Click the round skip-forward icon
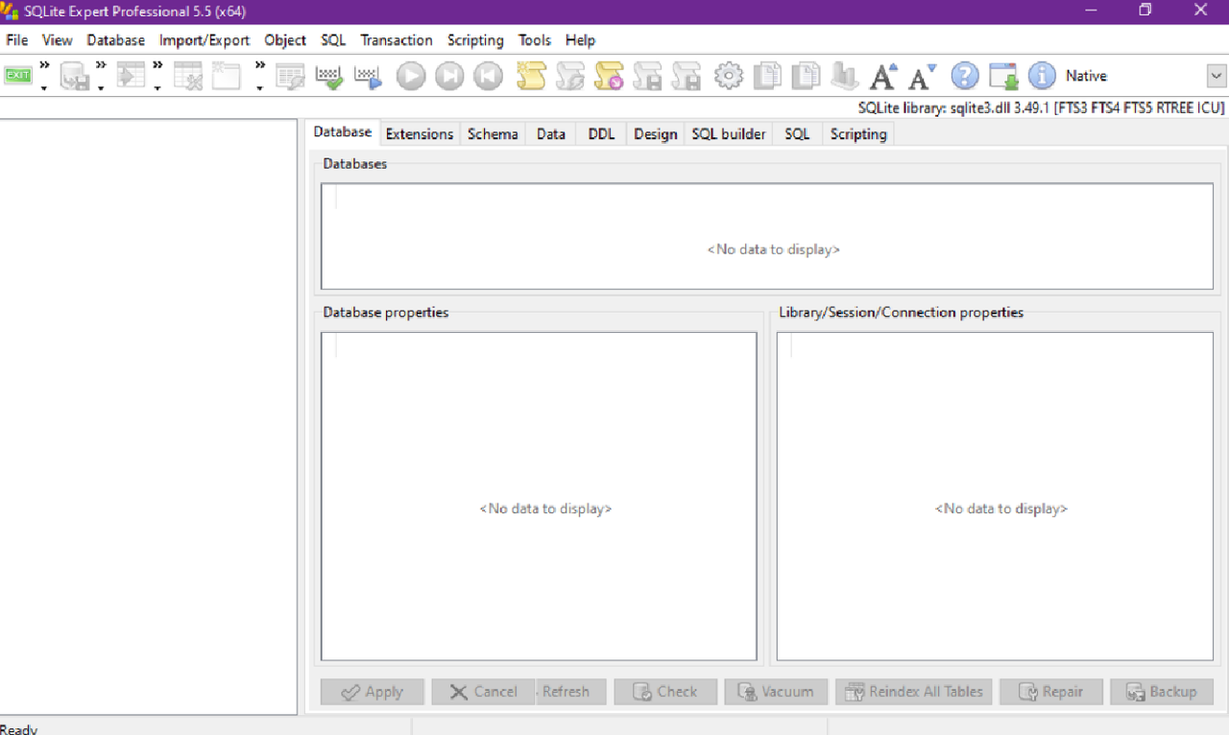The width and height of the screenshot is (1229, 735). [449, 76]
